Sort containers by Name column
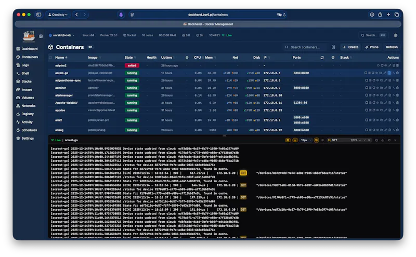 coord(61,58)
